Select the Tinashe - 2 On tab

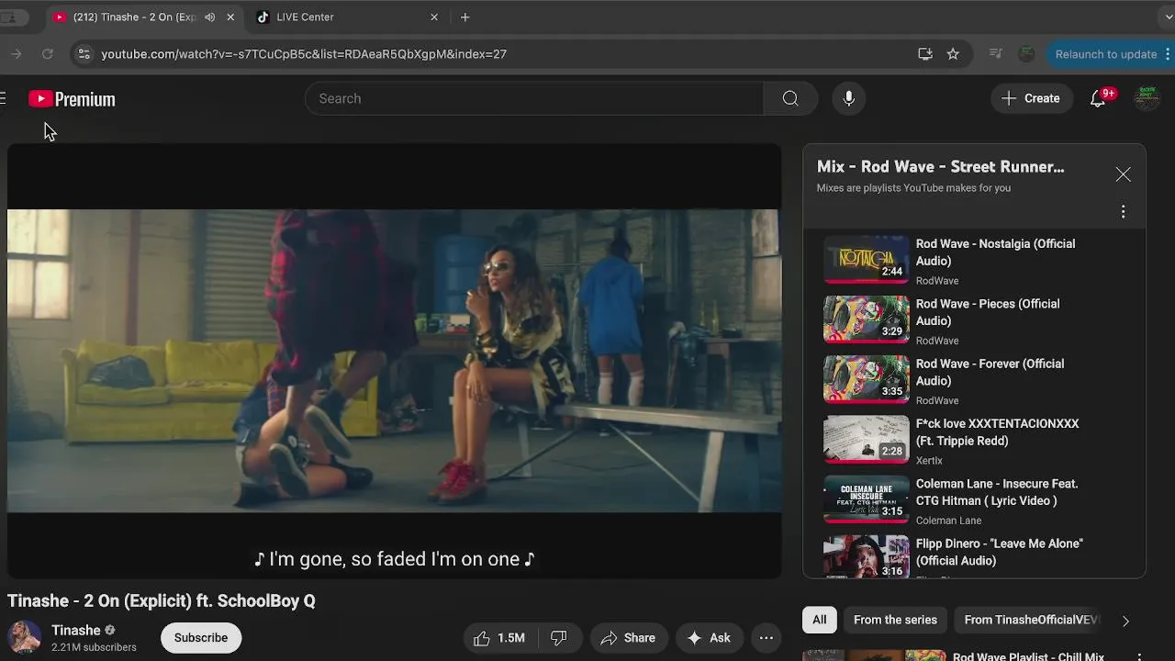click(142, 17)
